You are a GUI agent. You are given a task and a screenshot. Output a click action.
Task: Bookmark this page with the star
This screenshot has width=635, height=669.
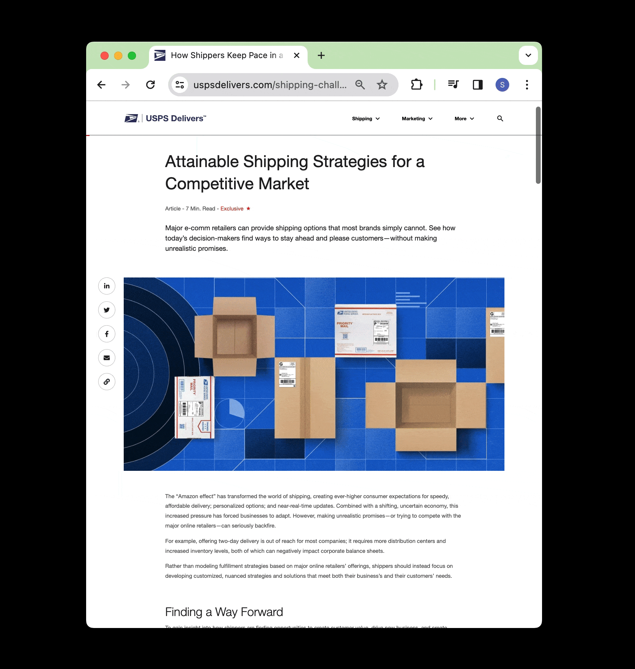pyautogui.click(x=382, y=85)
